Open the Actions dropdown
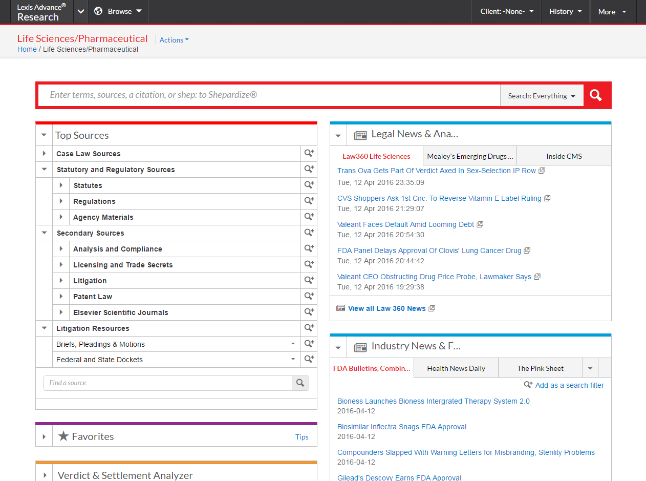646x481 pixels. (174, 40)
